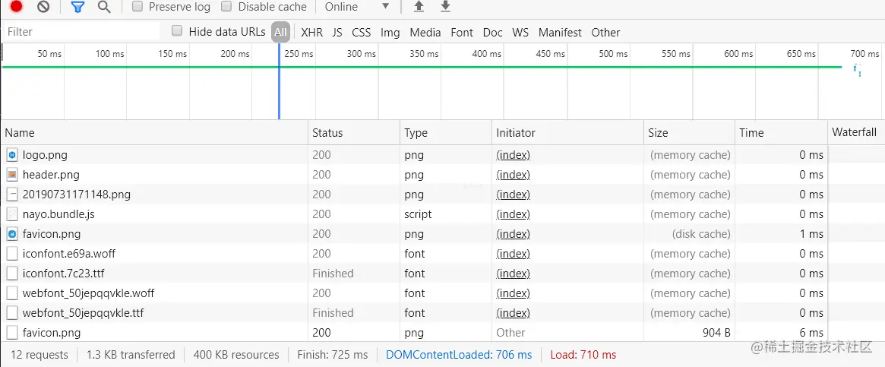Screen dimensions: 885x367
Task: Clear the network log
Action: [43, 7]
